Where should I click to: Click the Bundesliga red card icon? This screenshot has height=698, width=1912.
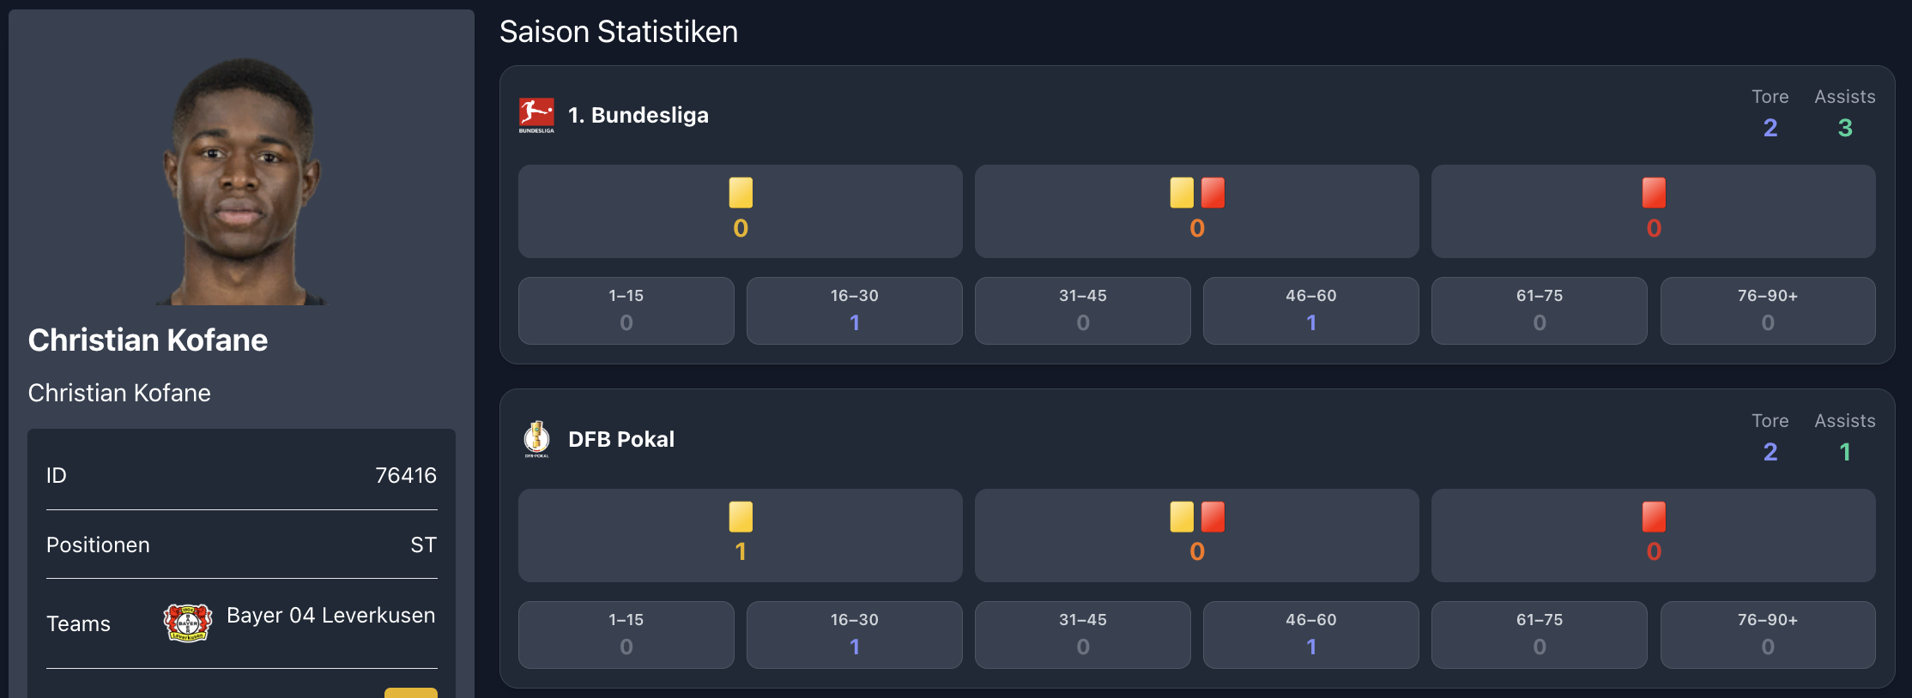tap(1654, 193)
